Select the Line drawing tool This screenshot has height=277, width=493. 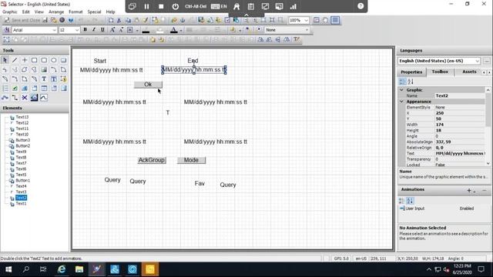(x=15, y=60)
